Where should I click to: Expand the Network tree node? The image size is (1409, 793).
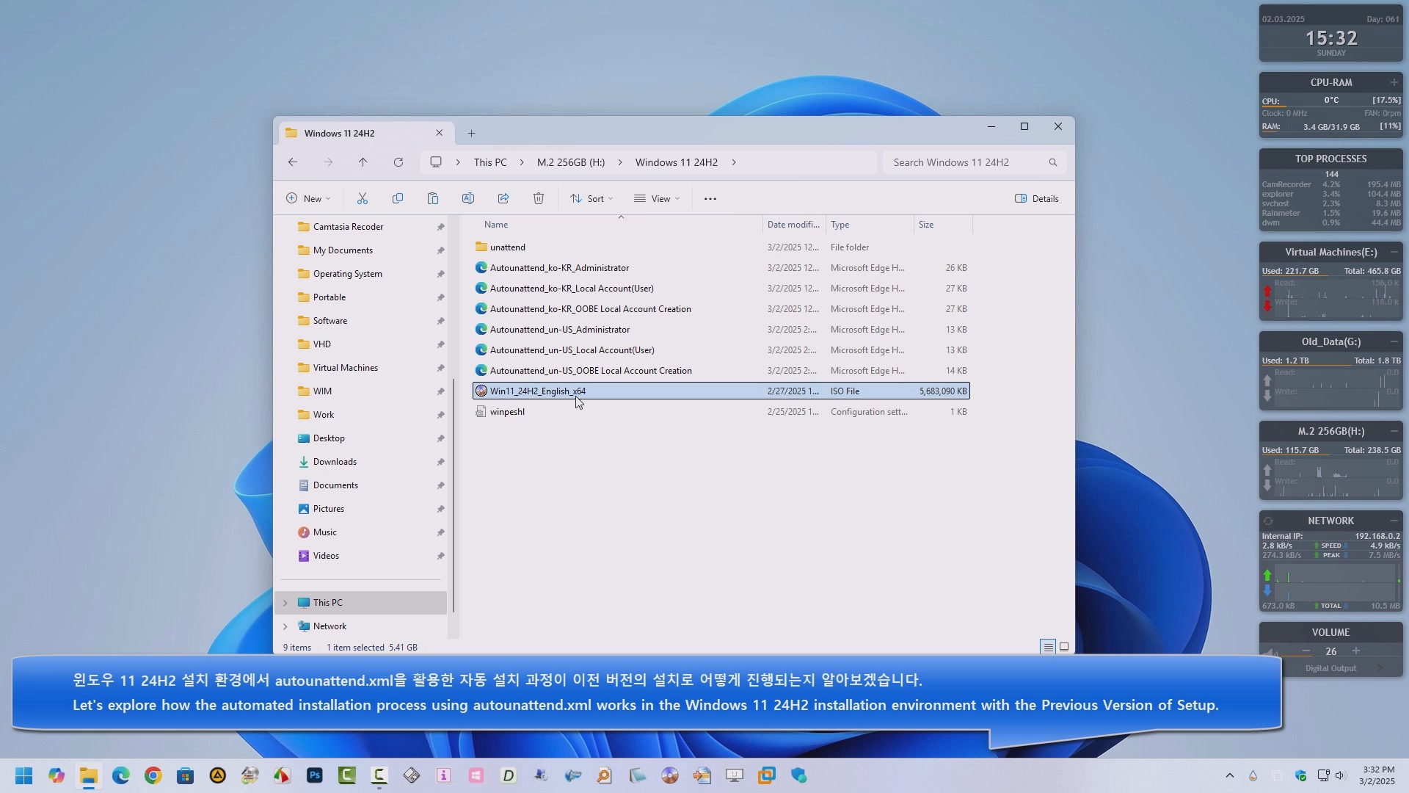click(285, 626)
